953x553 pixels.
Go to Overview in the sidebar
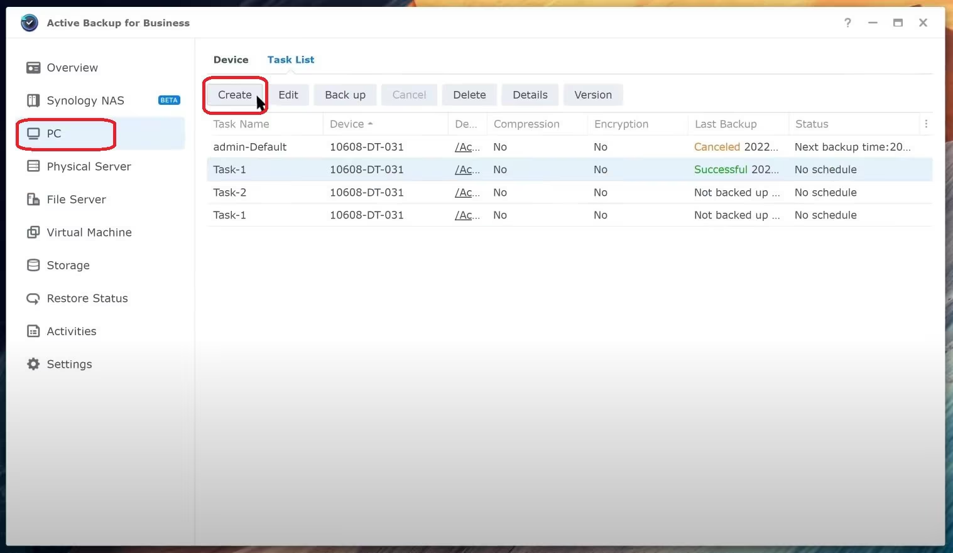tap(72, 68)
